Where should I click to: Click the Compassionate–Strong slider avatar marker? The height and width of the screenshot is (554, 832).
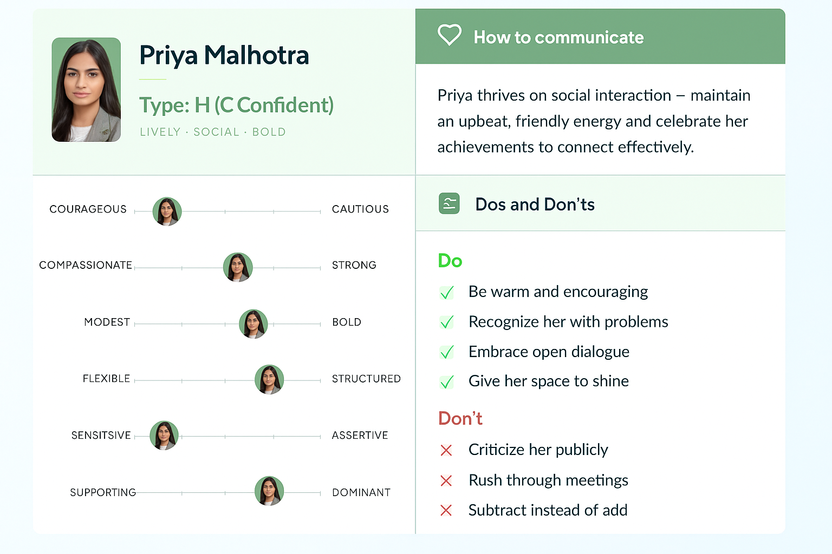pyautogui.click(x=238, y=267)
